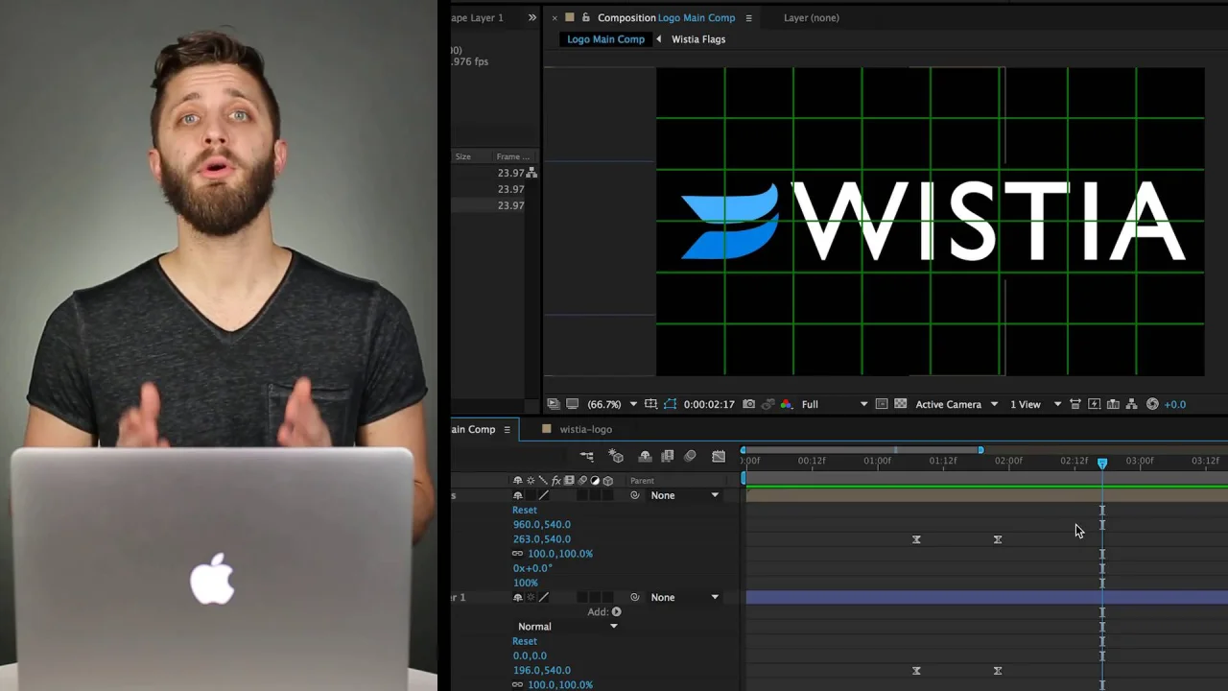Click the Always Preview This View icon
Screen dimensions: 1228x691
(553, 404)
